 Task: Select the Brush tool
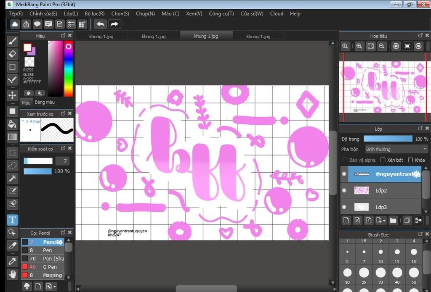click(x=12, y=41)
